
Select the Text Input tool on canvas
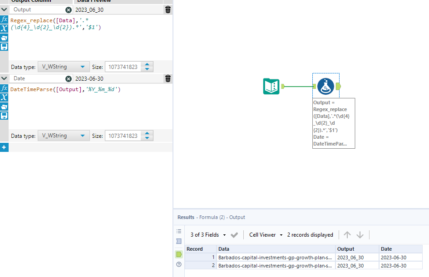(271, 86)
